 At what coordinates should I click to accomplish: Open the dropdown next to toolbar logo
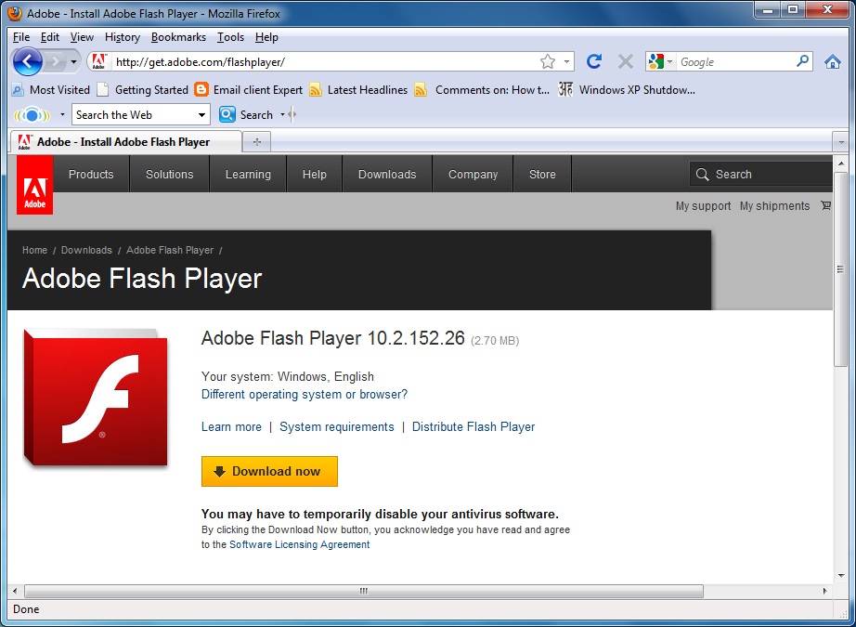click(62, 114)
